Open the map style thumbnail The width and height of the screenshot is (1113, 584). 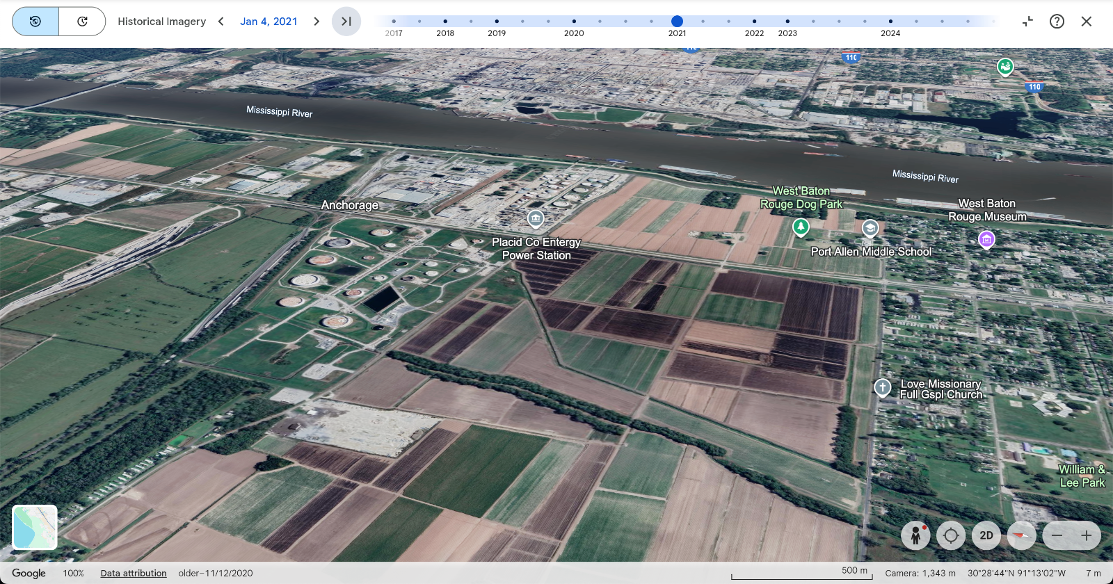(x=35, y=527)
